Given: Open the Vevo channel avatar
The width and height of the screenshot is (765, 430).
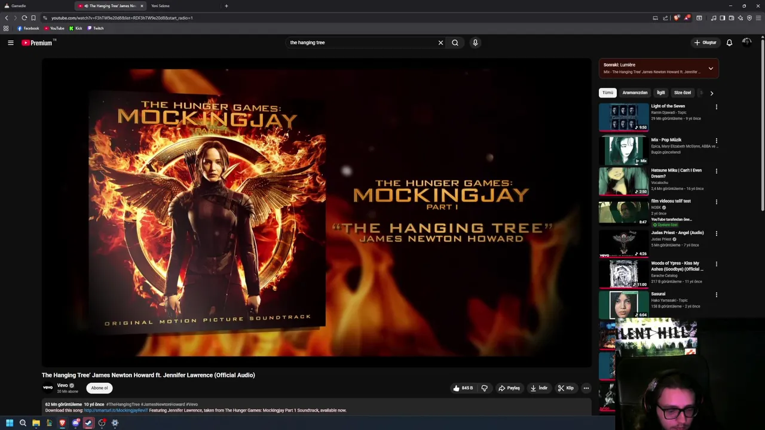Looking at the screenshot, I should 48,388.
